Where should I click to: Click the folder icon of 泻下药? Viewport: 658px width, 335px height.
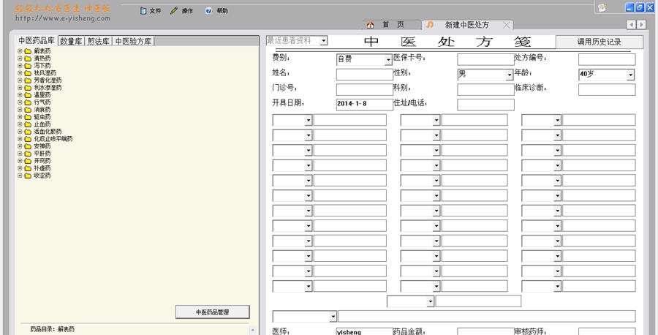coord(28,66)
